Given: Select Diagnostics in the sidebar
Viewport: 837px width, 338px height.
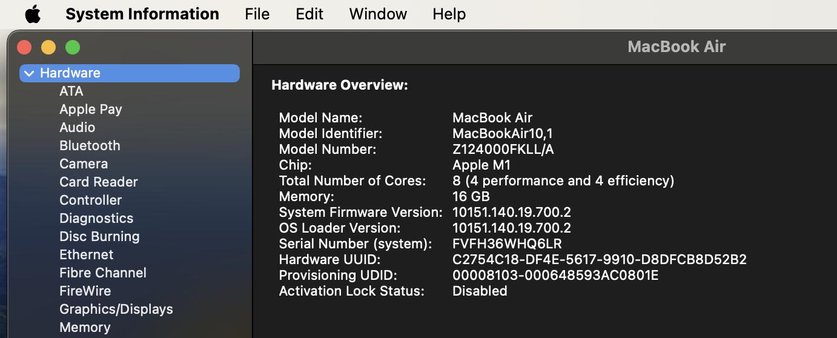Looking at the screenshot, I should 96,218.
